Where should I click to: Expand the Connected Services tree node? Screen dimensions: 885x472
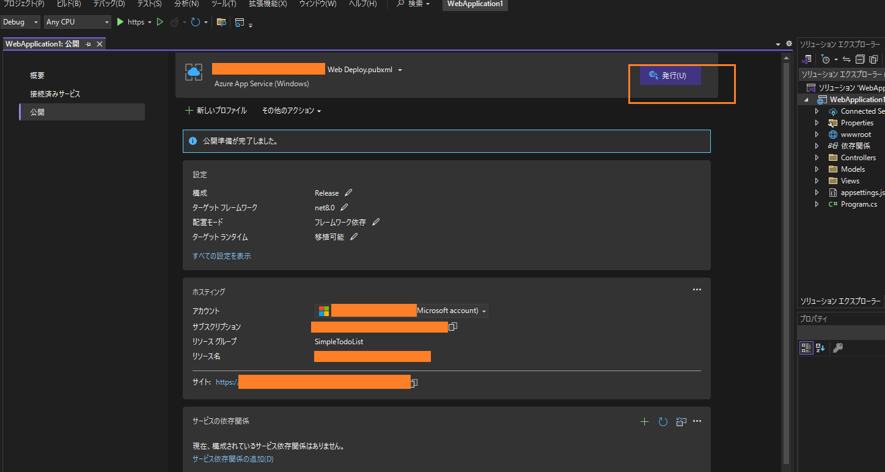click(x=817, y=111)
